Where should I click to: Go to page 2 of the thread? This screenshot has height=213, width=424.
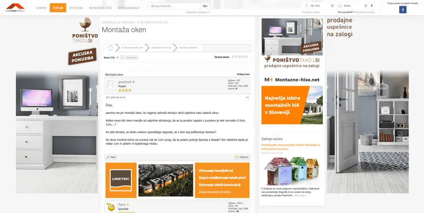point(122,58)
